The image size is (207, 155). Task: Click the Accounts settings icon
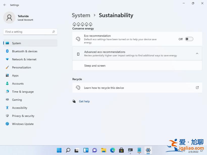click(x=7, y=83)
